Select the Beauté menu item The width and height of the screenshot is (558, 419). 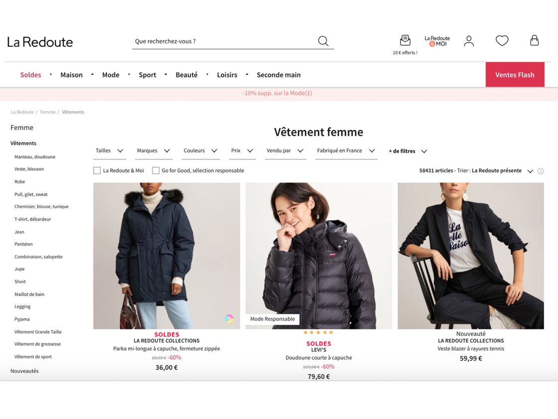[x=186, y=75]
